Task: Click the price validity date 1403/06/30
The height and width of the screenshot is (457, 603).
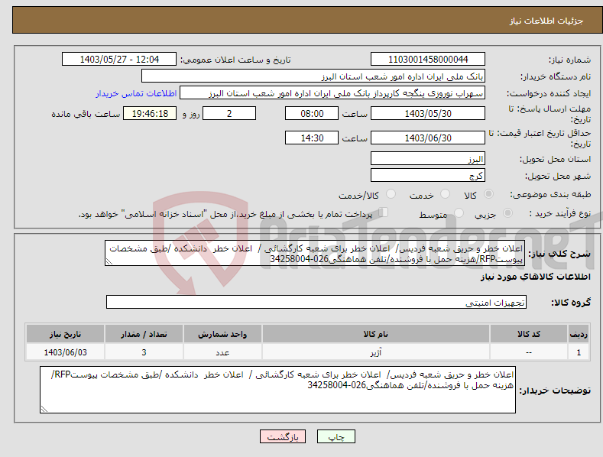Action: (428, 138)
